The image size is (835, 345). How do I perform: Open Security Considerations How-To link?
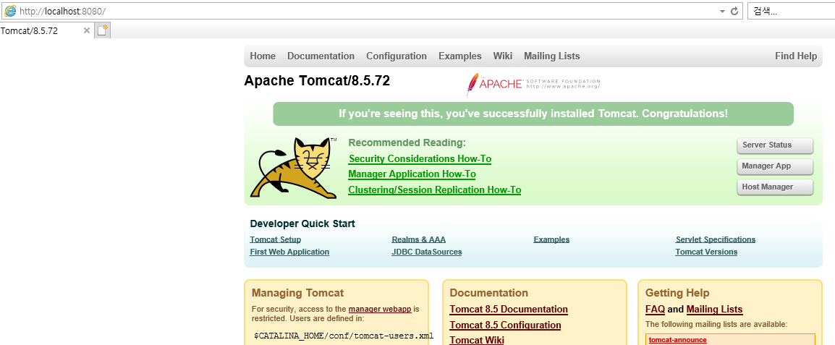tap(420, 158)
